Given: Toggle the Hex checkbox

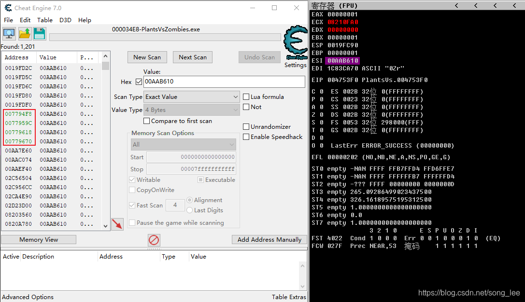Looking at the screenshot, I should coord(139,82).
